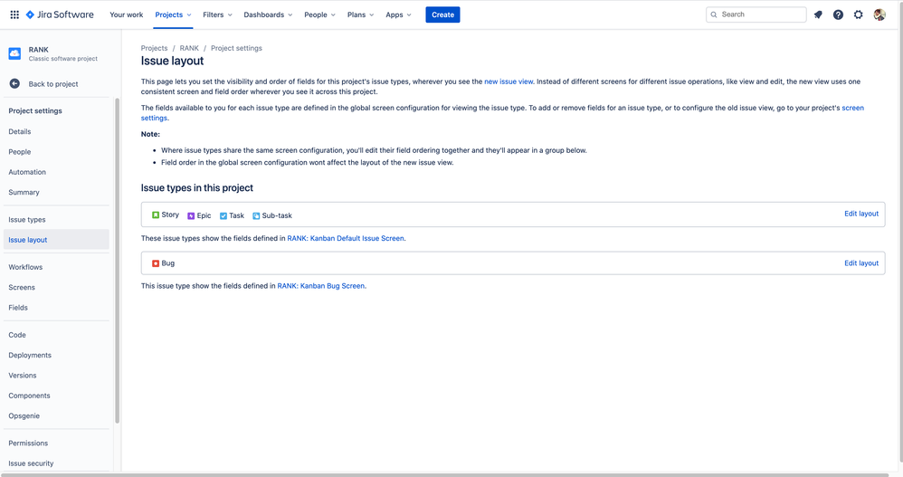Click the blue Create button

[442, 14]
